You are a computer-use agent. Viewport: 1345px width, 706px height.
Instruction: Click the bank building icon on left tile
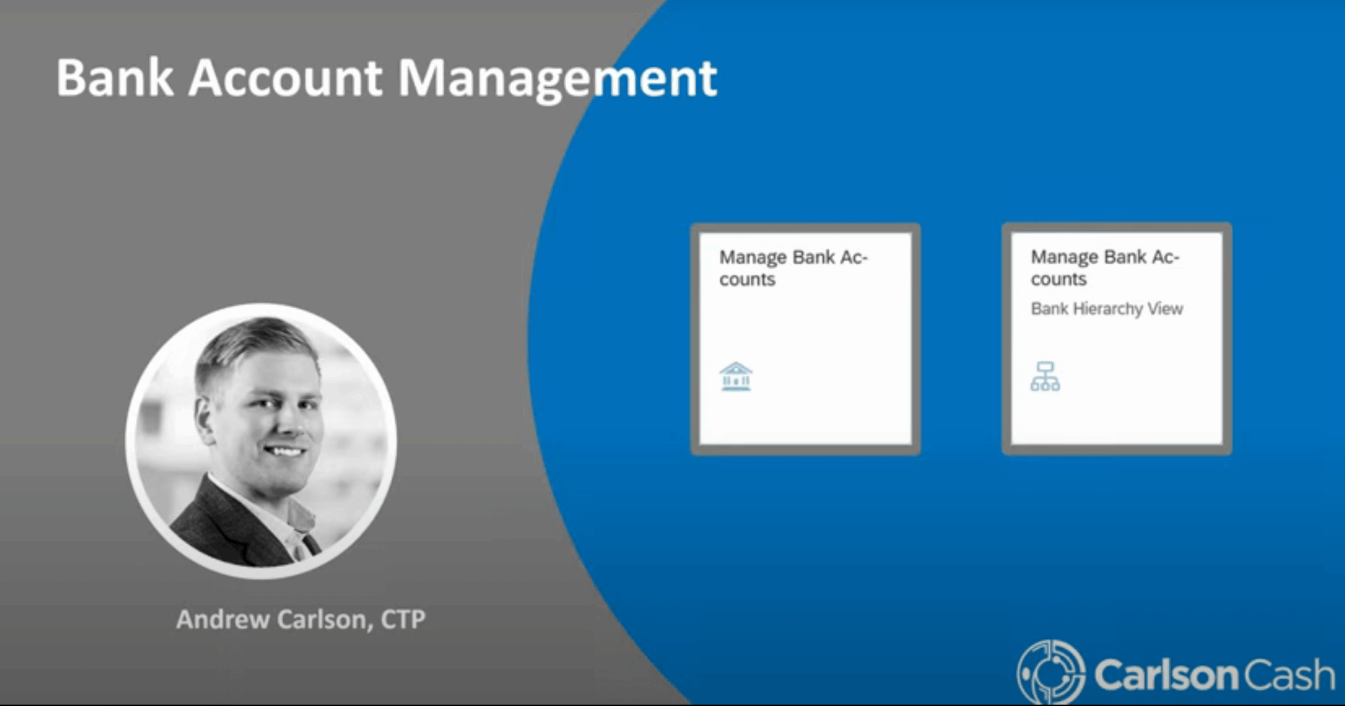(736, 376)
